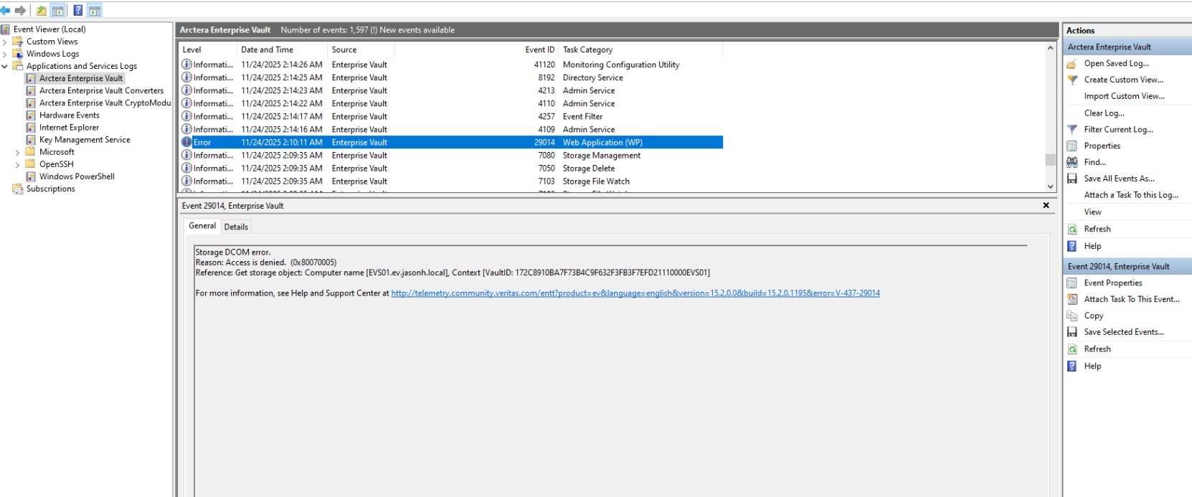Expand the Custom Views tree node

(x=5, y=42)
